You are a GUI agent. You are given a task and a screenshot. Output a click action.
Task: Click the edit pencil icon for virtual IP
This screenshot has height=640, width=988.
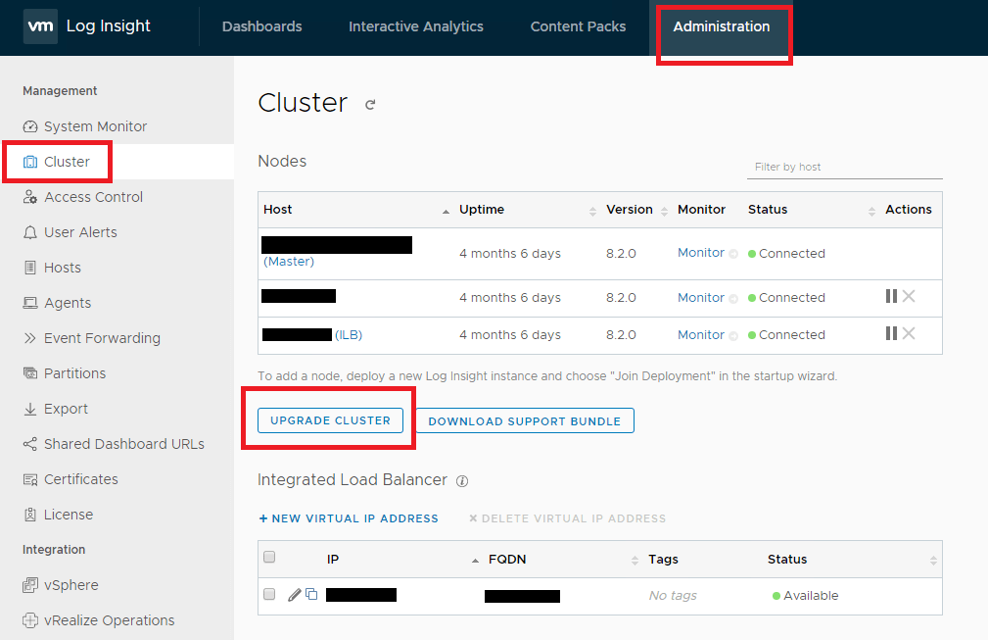[x=294, y=594]
